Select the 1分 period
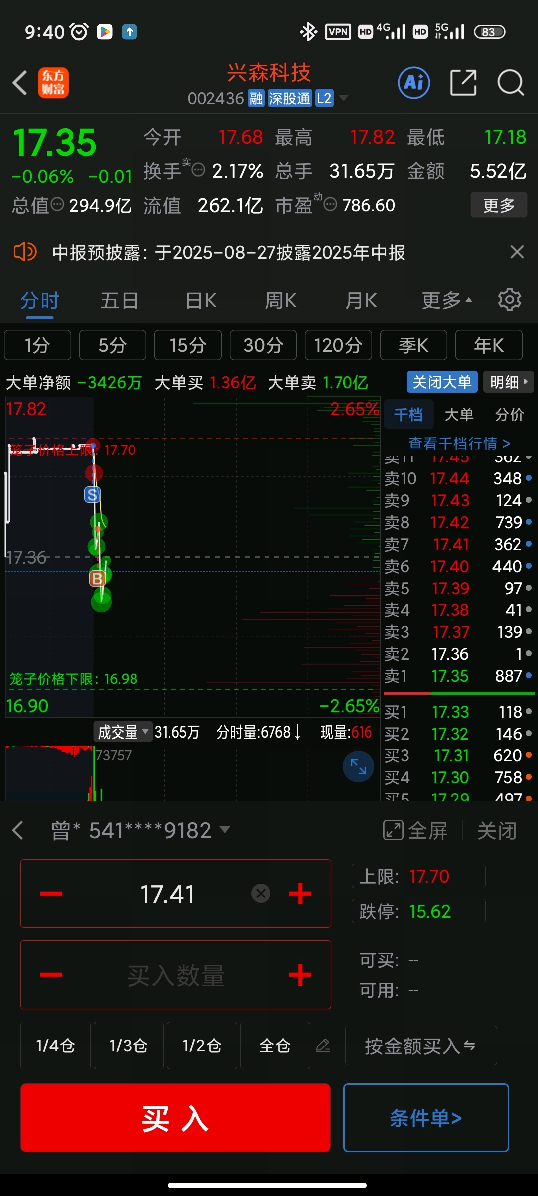This screenshot has height=1196, width=538. pyautogui.click(x=37, y=345)
